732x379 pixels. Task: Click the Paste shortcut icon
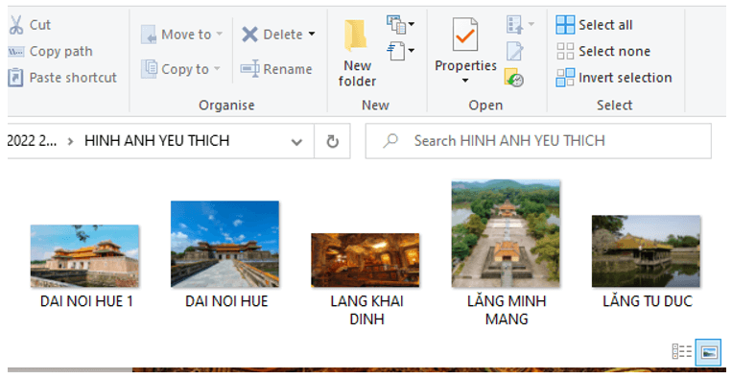coord(15,78)
